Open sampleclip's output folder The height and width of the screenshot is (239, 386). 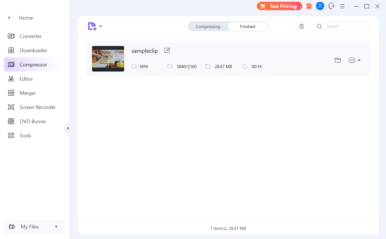(x=338, y=60)
